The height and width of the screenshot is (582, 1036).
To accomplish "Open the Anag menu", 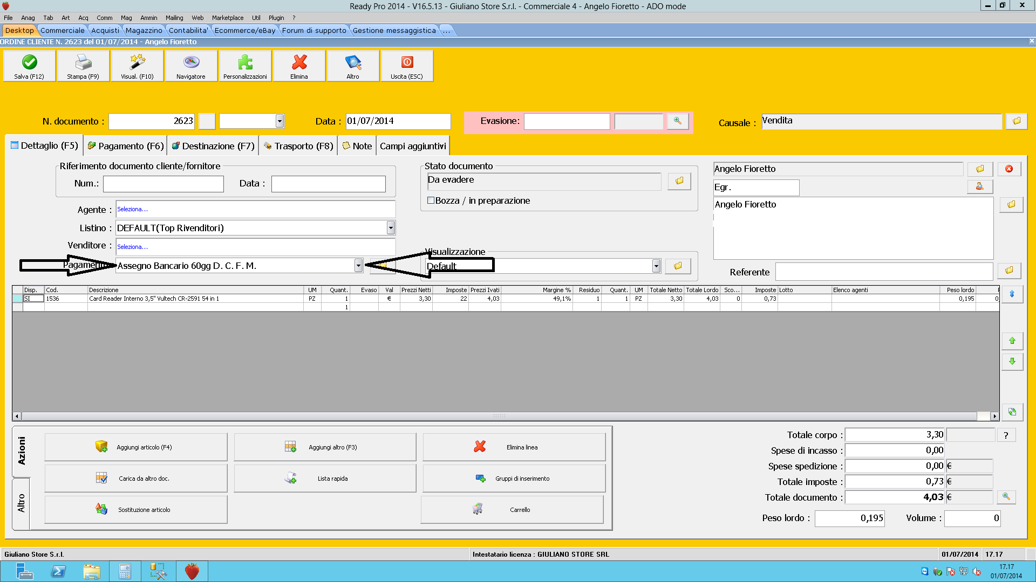I will click(28, 18).
